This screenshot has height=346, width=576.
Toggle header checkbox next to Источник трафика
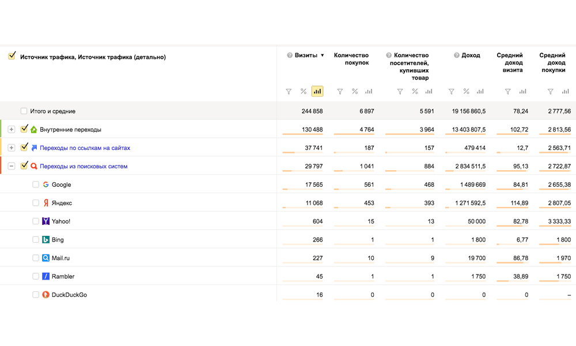(12, 55)
